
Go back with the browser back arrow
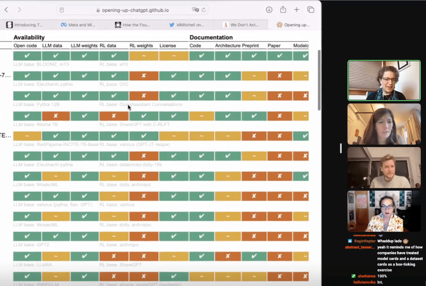click(x=6, y=10)
